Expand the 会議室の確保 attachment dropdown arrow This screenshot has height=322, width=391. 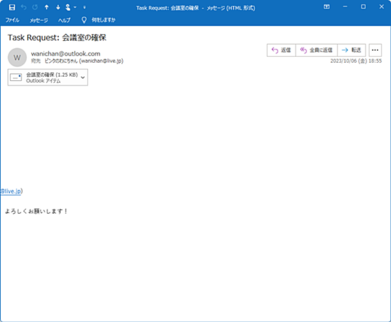click(83, 77)
